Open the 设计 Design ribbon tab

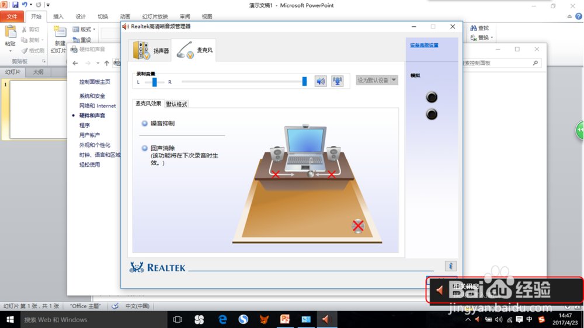coord(81,16)
